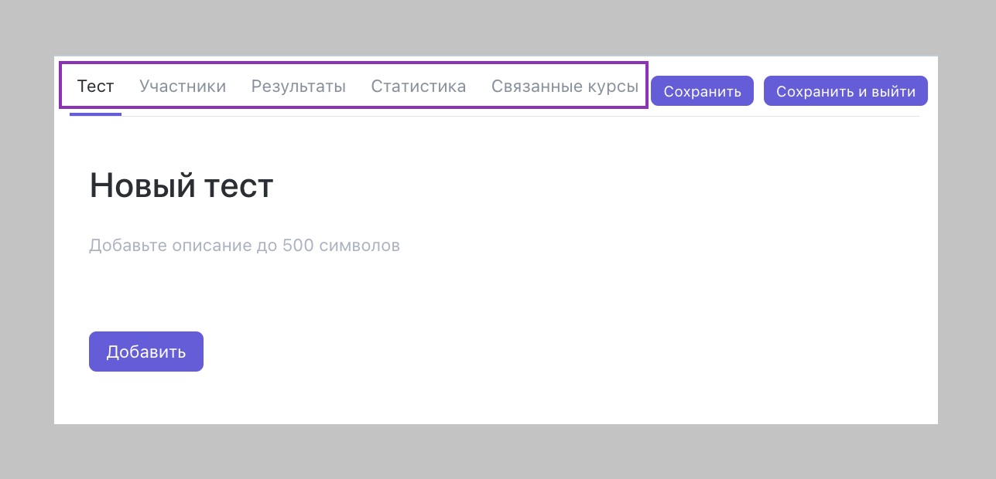The width and height of the screenshot is (996, 479).
Task: Open the Участники tab
Action: (183, 87)
